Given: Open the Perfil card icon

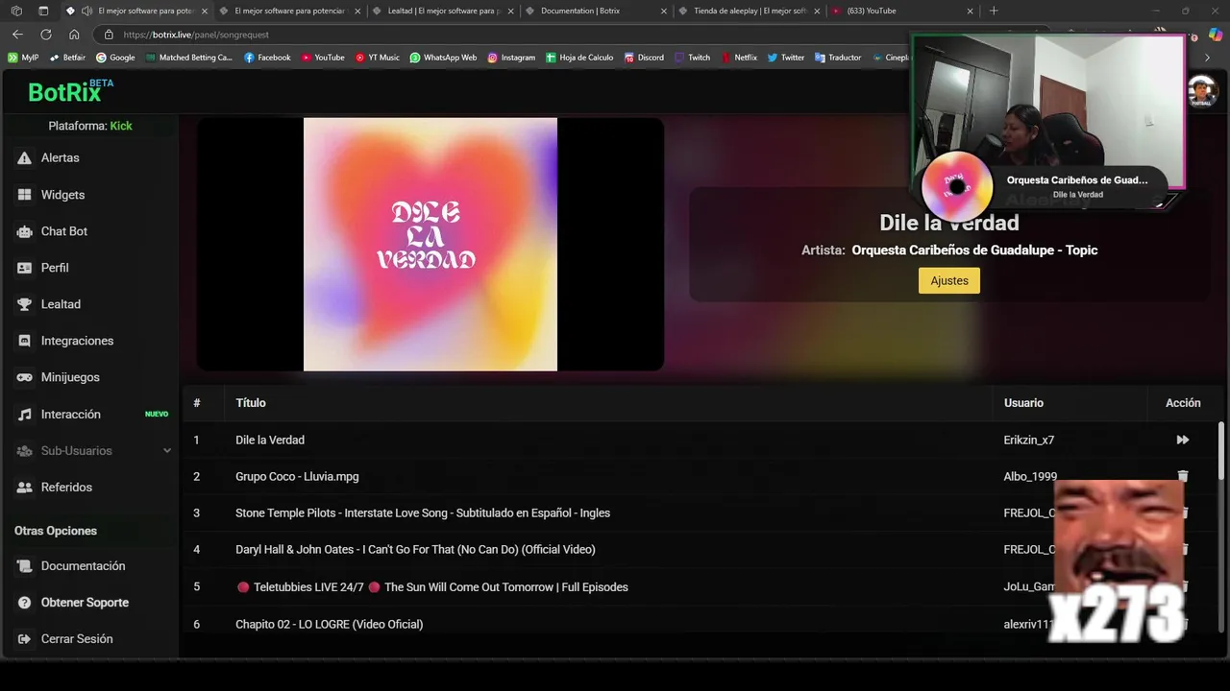Looking at the screenshot, I should (24, 268).
